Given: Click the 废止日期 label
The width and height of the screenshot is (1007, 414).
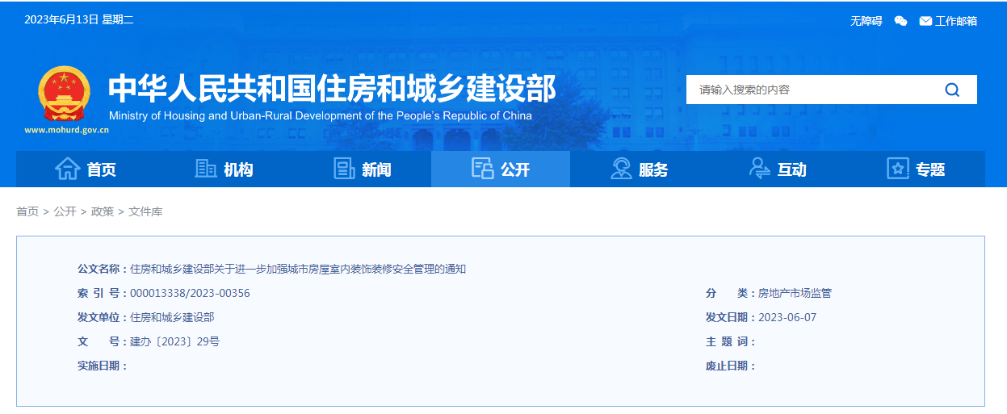Looking at the screenshot, I should pos(731,366).
